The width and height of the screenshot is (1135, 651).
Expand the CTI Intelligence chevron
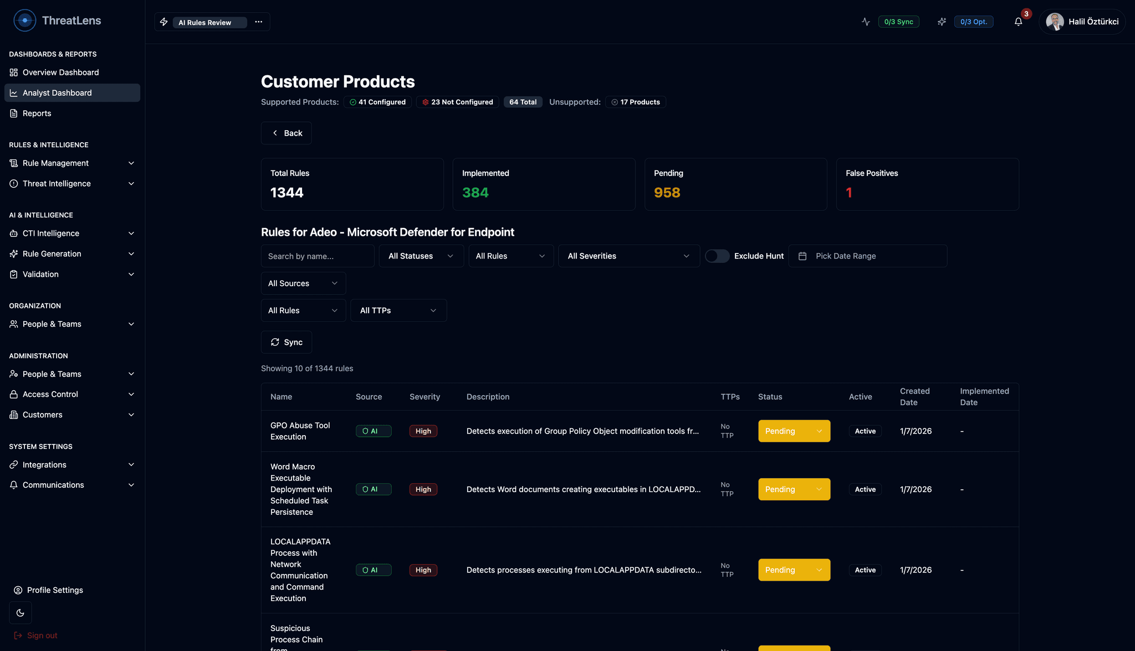pyautogui.click(x=131, y=234)
